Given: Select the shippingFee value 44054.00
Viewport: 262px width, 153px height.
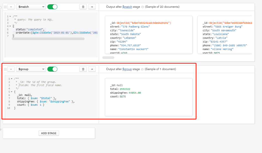Looking at the screenshot, I should (135, 93).
